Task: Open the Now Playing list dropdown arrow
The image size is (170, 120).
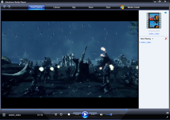Action: pyautogui.click(x=153, y=39)
